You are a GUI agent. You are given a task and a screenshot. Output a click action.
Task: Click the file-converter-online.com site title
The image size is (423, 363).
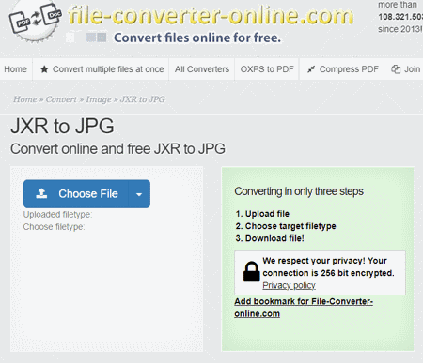point(211,15)
